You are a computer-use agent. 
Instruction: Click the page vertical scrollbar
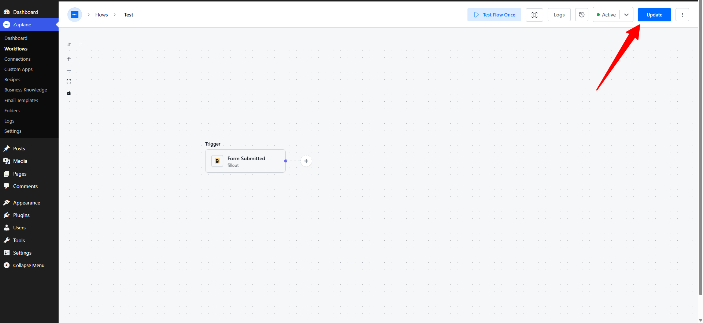click(x=700, y=148)
